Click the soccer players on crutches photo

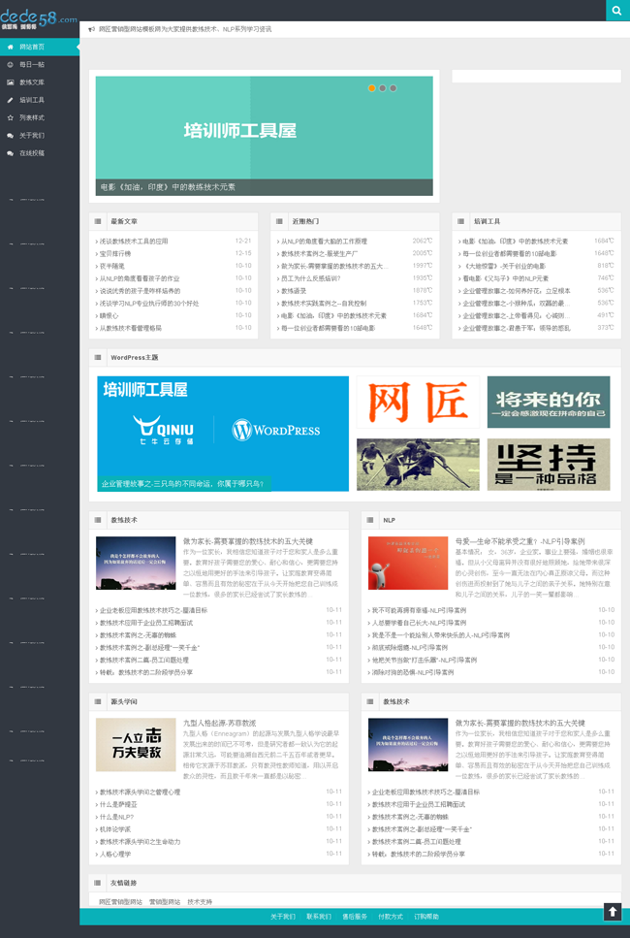tap(418, 465)
